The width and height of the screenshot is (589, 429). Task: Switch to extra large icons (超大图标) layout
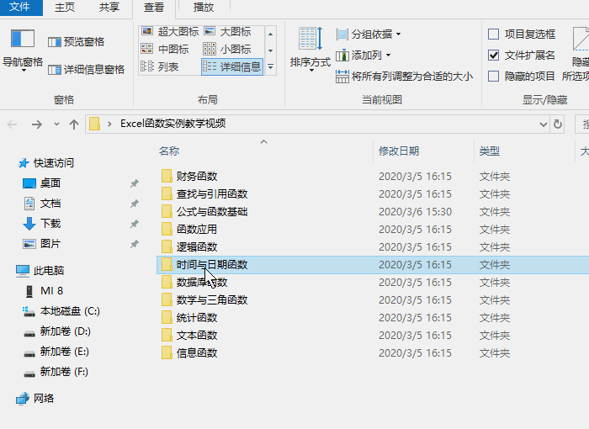(171, 32)
